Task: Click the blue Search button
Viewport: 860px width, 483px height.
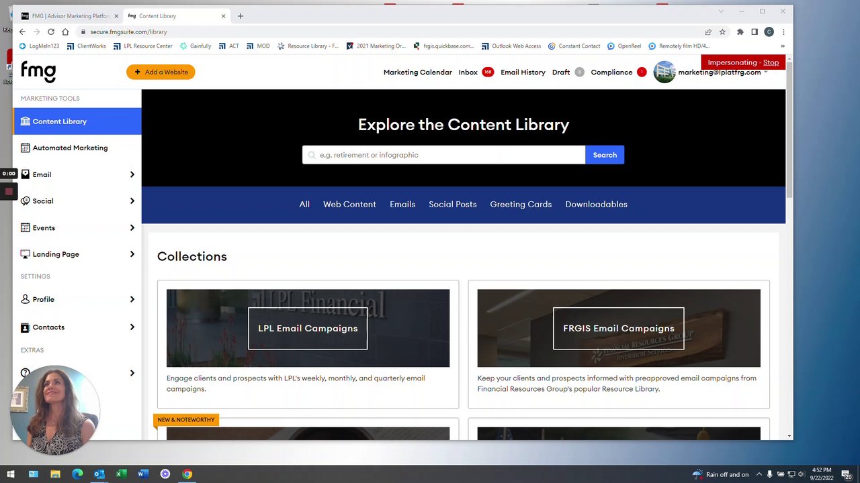Action: [605, 155]
